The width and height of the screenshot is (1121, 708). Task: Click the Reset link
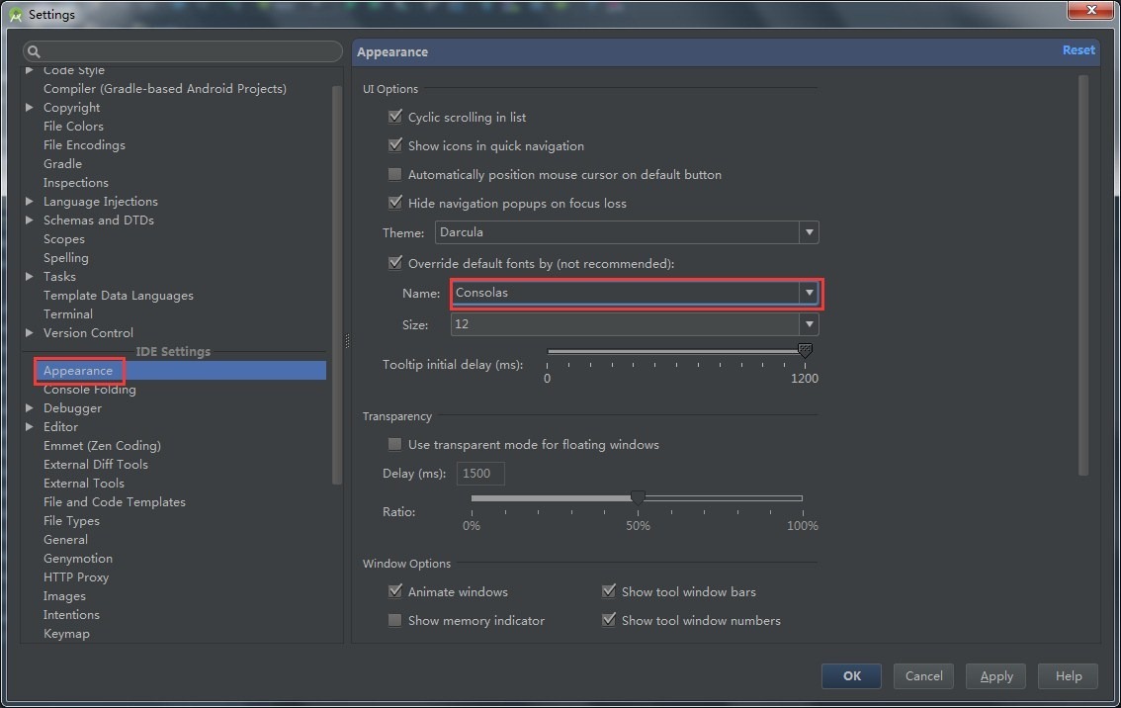(x=1078, y=50)
